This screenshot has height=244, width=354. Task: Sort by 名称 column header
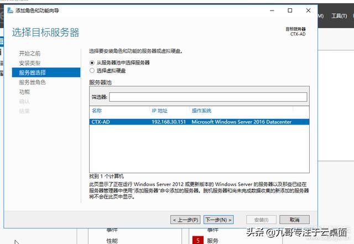(x=97, y=111)
